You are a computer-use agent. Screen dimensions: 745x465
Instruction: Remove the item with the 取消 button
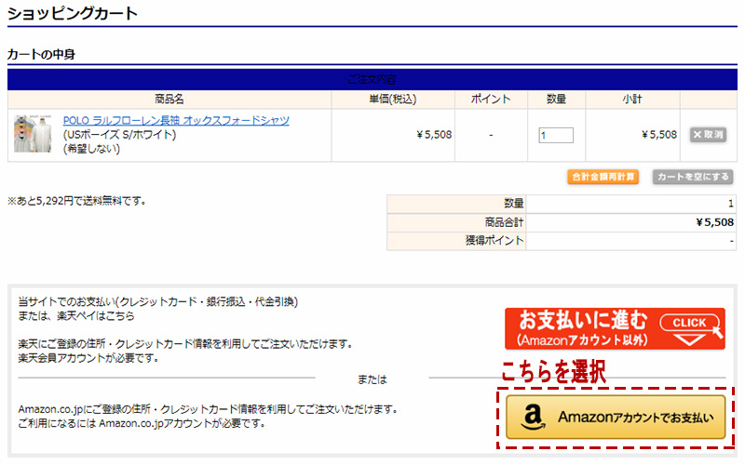pyautogui.click(x=708, y=135)
